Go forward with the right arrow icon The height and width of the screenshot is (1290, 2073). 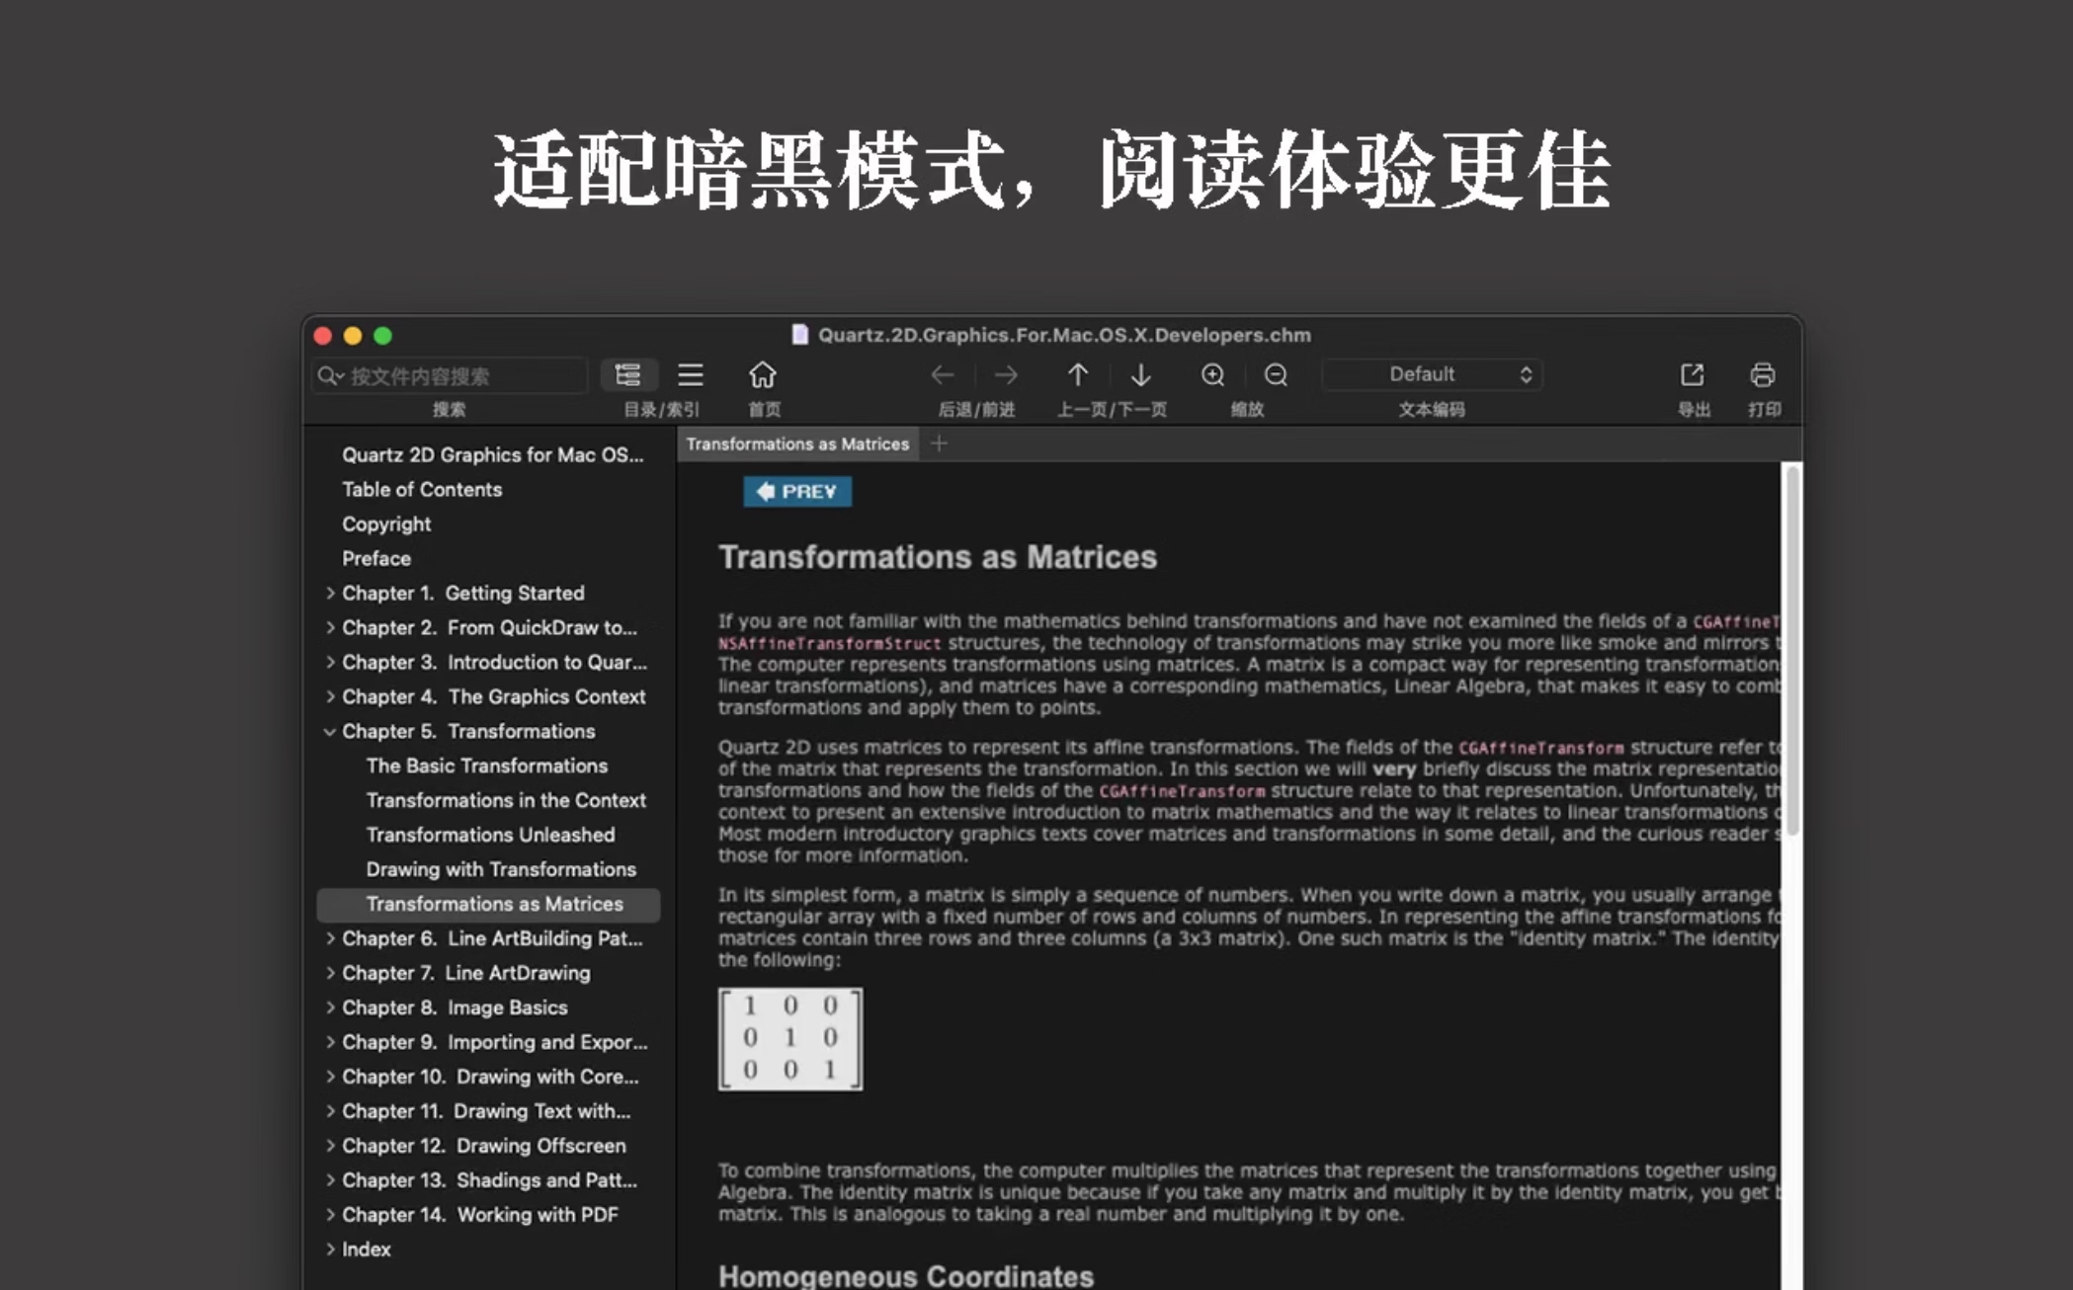(1006, 375)
